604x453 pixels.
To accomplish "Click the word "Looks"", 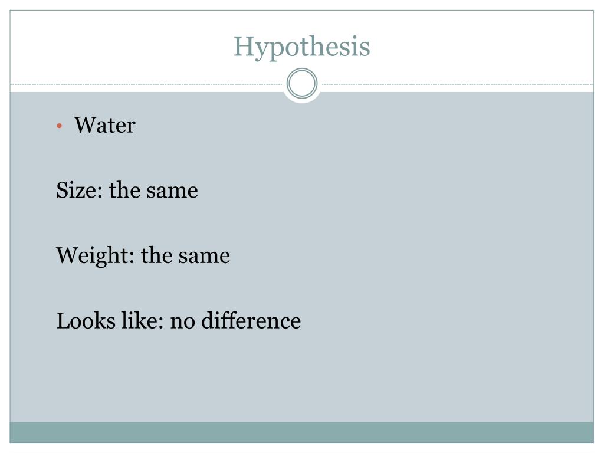I will (86, 320).
